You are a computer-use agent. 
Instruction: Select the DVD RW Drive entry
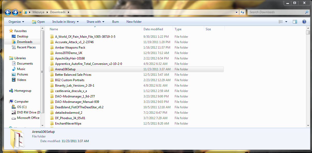coord(28,112)
